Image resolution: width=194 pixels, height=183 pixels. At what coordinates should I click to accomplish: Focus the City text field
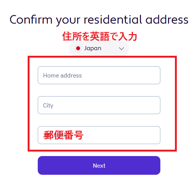(x=99, y=105)
